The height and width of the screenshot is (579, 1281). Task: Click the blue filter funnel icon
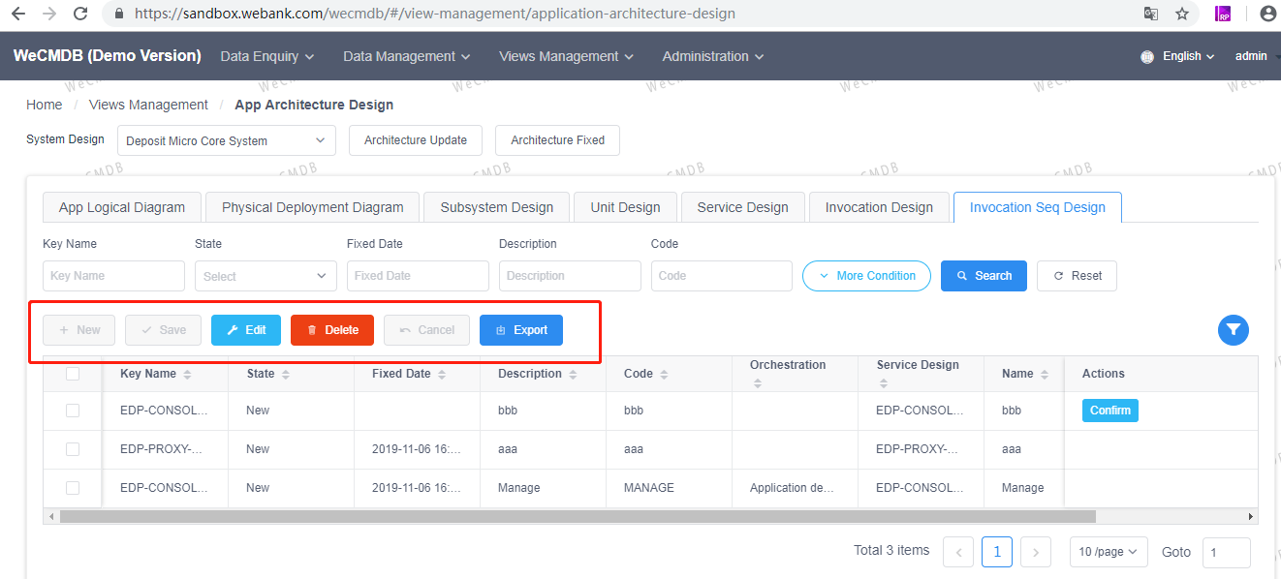1233,330
